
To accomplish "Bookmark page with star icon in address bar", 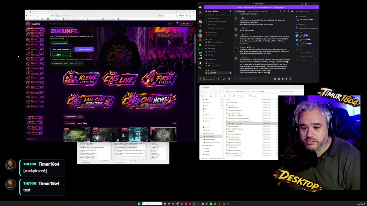I will [x=162, y=16].
